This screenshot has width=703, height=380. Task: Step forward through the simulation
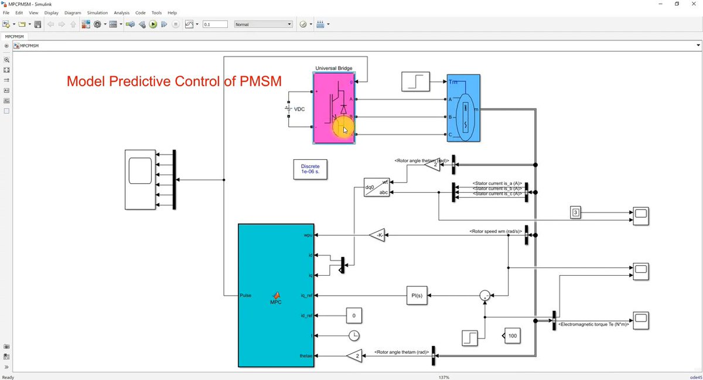pyautogui.click(x=164, y=24)
